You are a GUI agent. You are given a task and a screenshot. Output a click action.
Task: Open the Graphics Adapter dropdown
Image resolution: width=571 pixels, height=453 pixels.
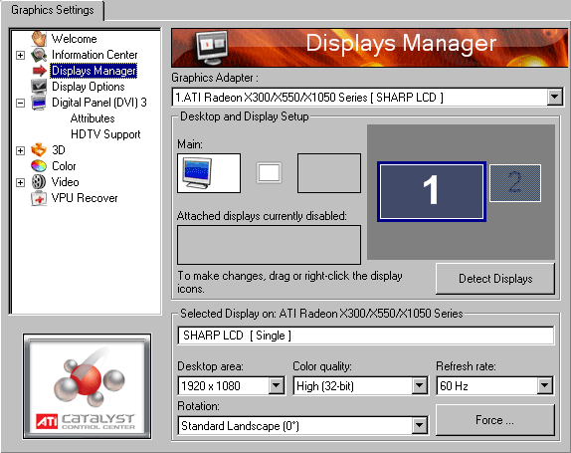pos(555,97)
